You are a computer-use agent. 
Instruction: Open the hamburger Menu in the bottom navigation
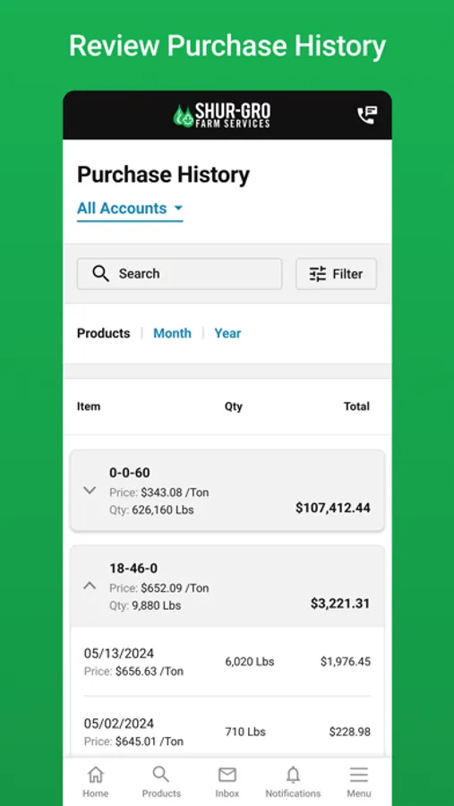coord(359,782)
